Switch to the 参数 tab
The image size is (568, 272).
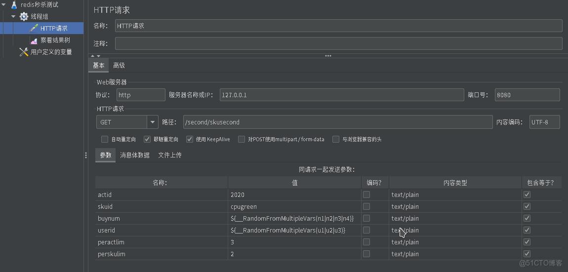click(x=105, y=155)
